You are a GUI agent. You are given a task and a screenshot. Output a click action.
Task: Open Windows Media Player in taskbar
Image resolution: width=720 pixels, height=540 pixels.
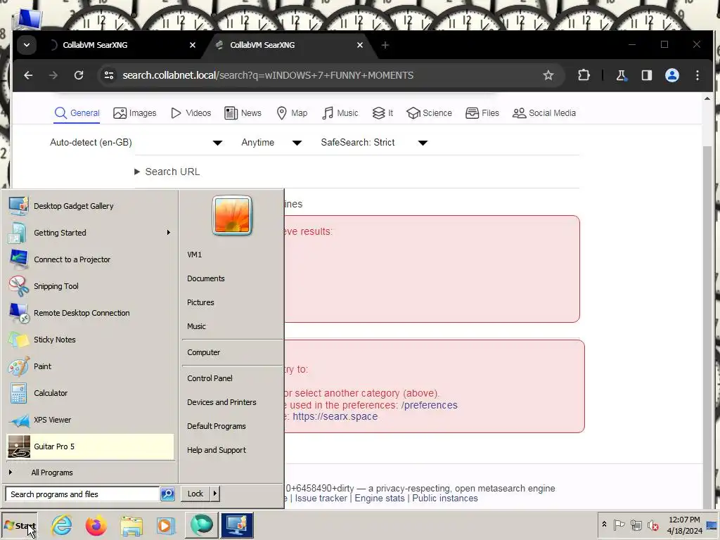tap(165, 526)
